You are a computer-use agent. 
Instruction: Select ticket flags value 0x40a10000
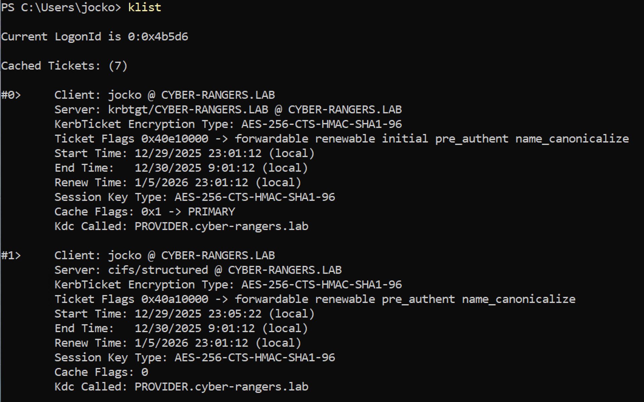click(x=174, y=299)
